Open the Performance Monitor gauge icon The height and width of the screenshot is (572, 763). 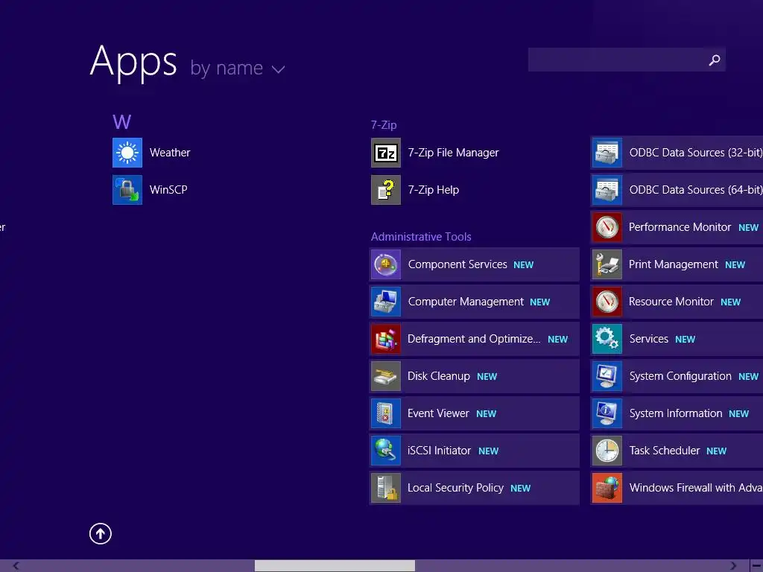click(x=607, y=227)
